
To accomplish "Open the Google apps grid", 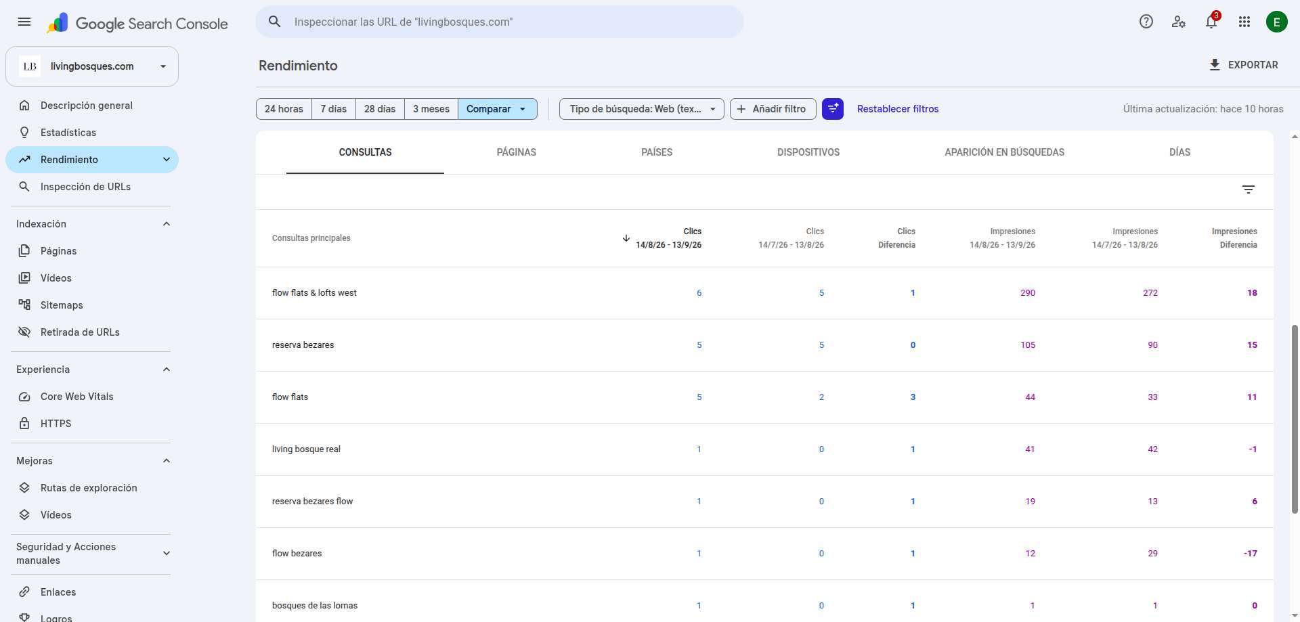I will point(1244,22).
